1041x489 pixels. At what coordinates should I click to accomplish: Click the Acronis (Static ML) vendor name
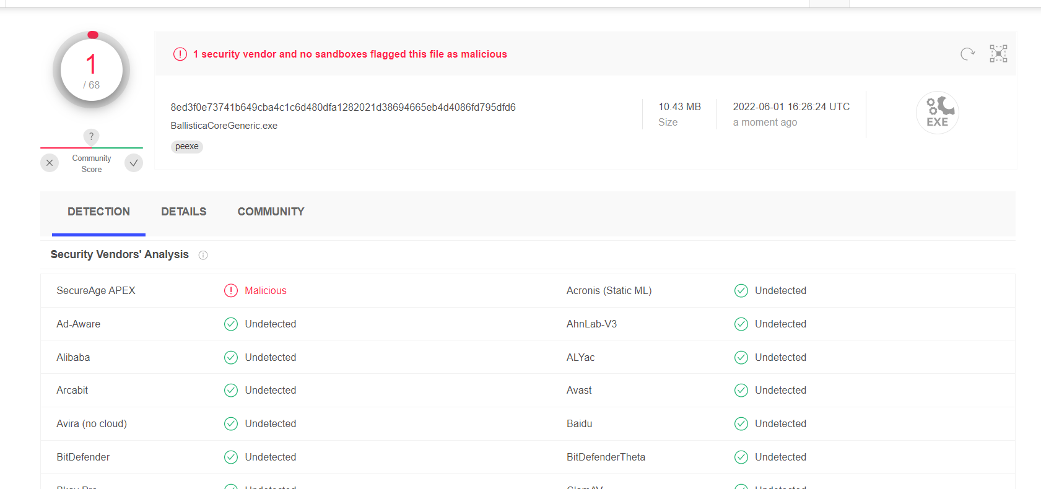point(609,290)
